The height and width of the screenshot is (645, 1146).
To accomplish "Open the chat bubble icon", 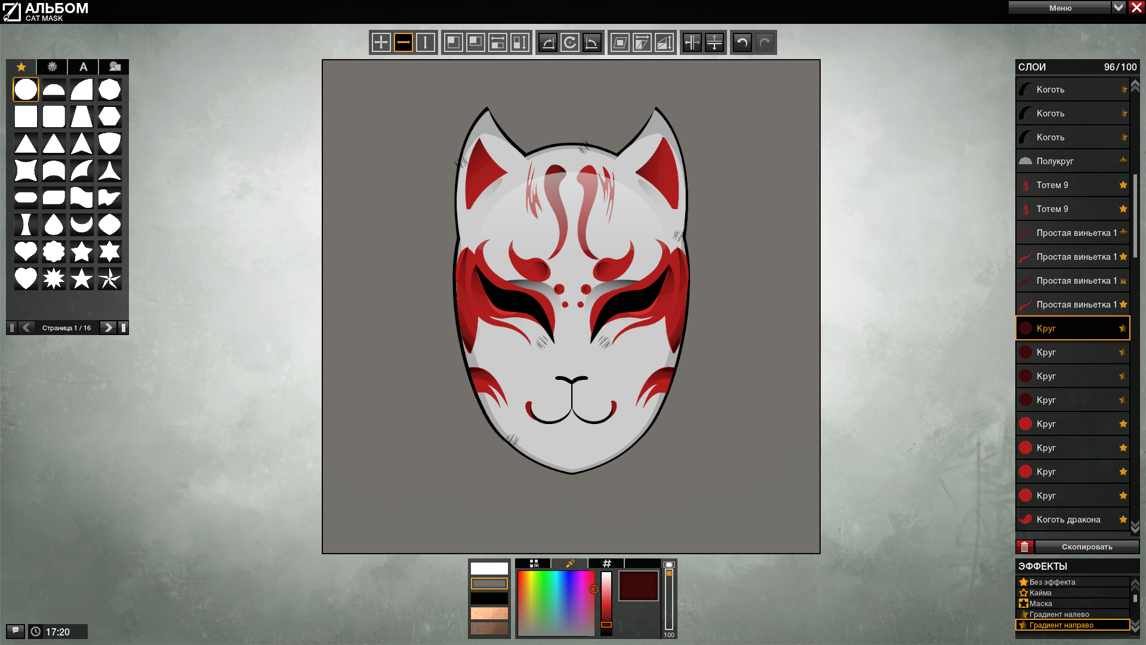I will click(x=16, y=631).
